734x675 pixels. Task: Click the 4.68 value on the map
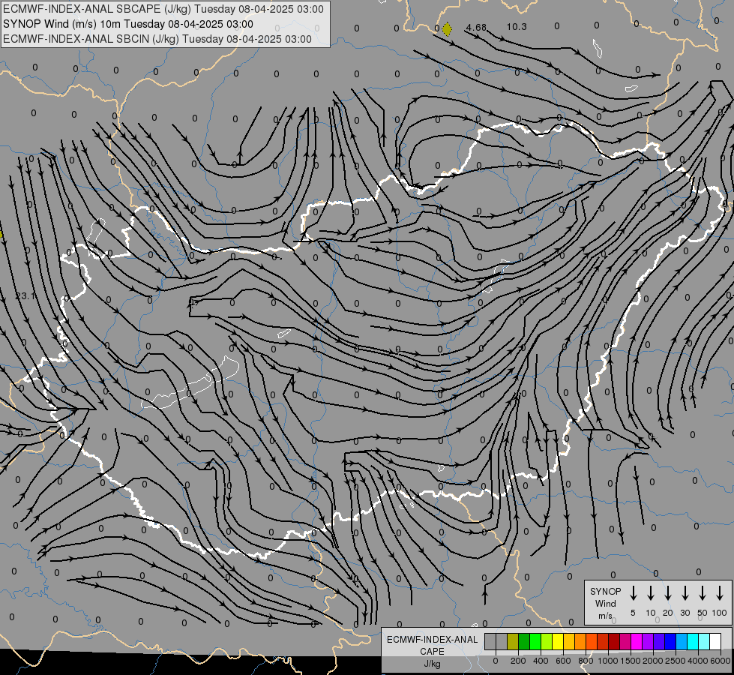(476, 28)
